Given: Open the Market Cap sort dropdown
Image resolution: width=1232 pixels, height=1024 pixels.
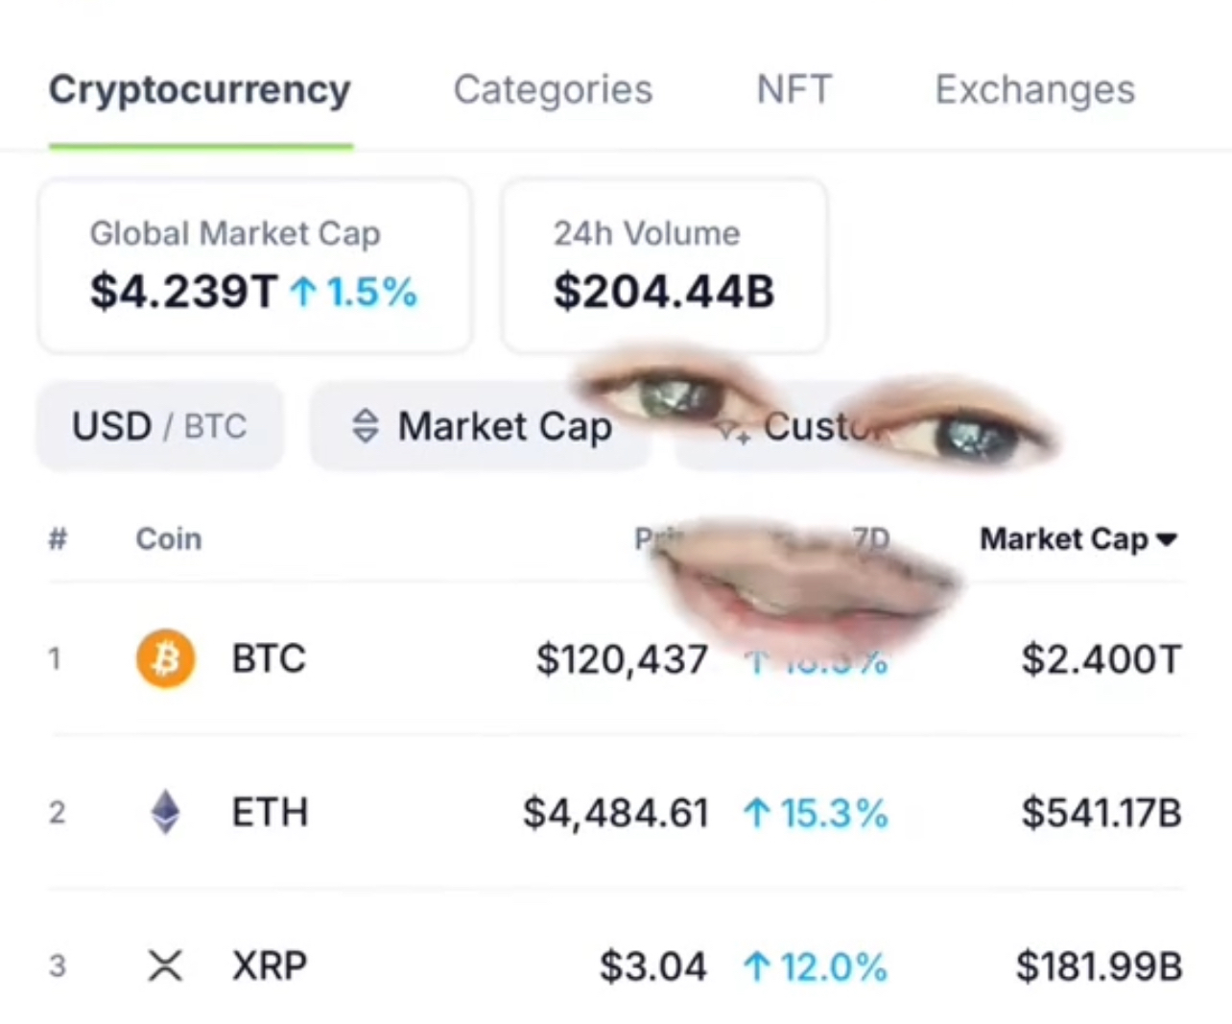Looking at the screenshot, I should [x=480, y=426].
